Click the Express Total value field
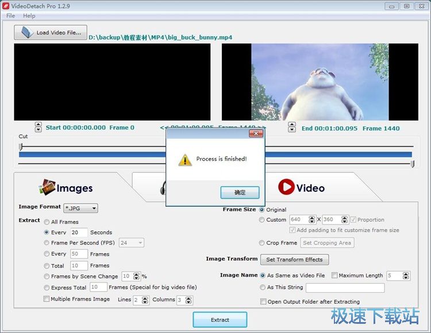 [98, 287]
